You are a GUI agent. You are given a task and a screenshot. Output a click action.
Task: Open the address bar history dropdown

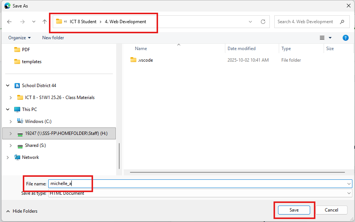250,22
